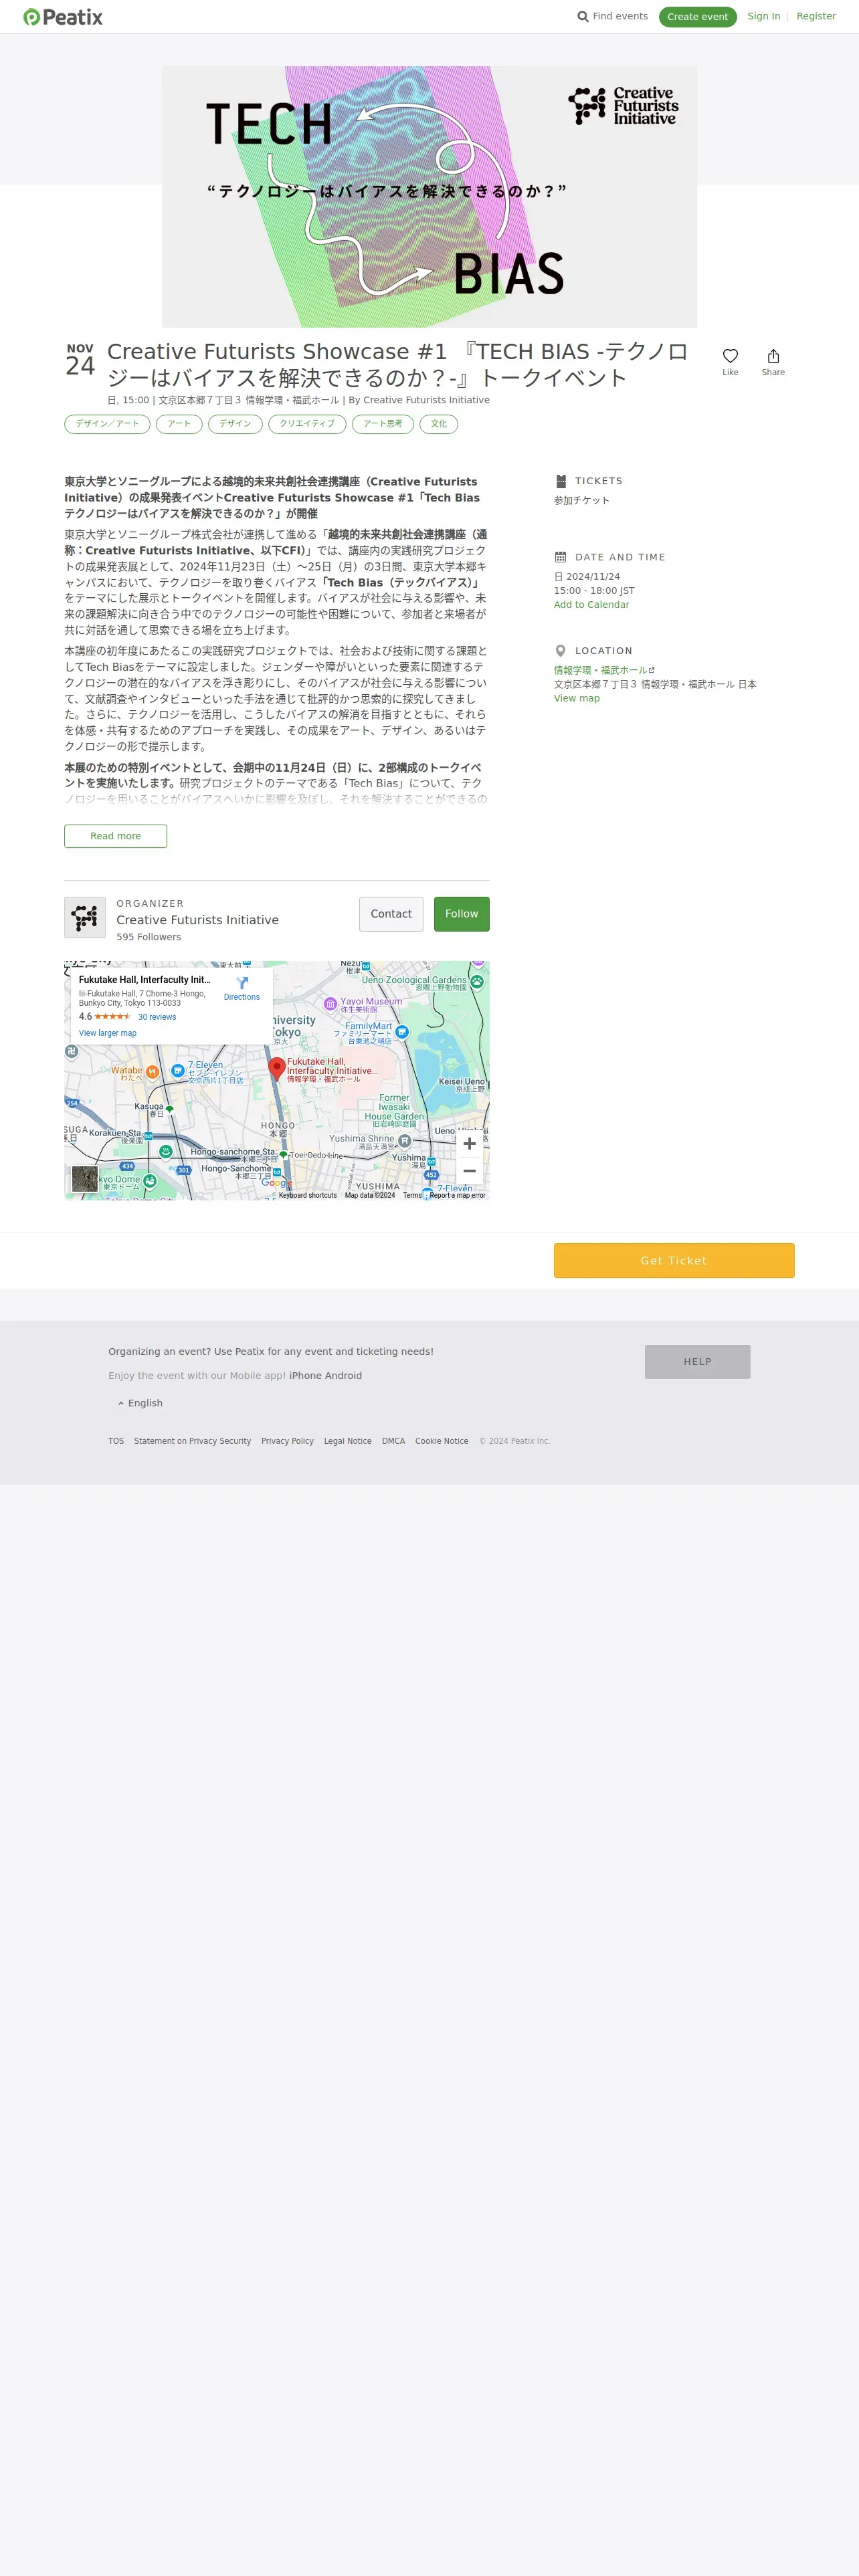The image size is (859, 2576).
Task: Open the 情報学環・福武ホール location link
Action: tap(604, 670)
